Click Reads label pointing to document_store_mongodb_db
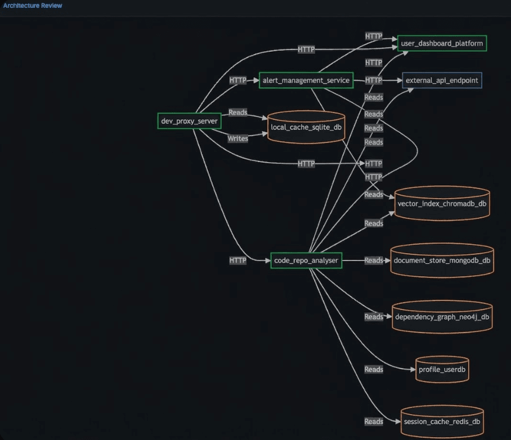Viewport: 511px width, 440px height. (374, 261)
